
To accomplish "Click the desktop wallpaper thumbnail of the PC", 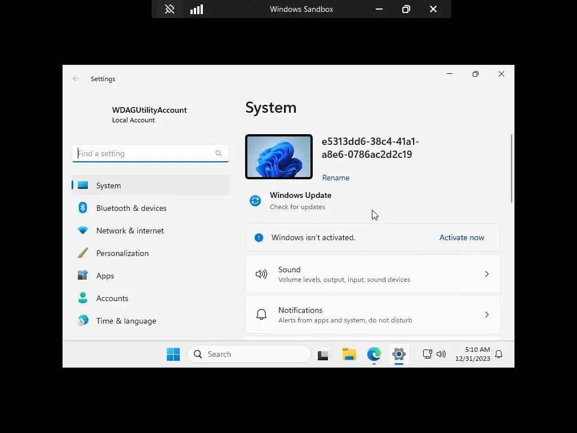I will (279, 157).
